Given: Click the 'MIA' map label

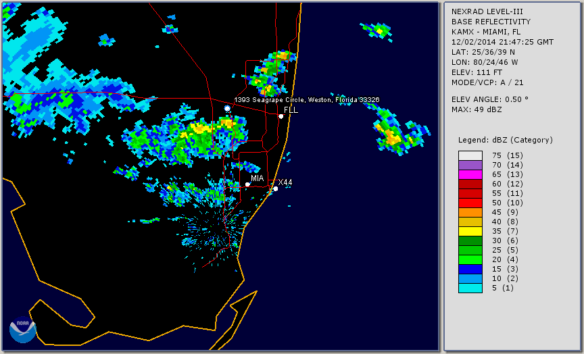Looking at the screenshot, I should click(258, 178).
